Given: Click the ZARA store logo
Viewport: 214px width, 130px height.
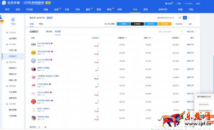Looking at the screenshot, I should [x=33, y=44].
